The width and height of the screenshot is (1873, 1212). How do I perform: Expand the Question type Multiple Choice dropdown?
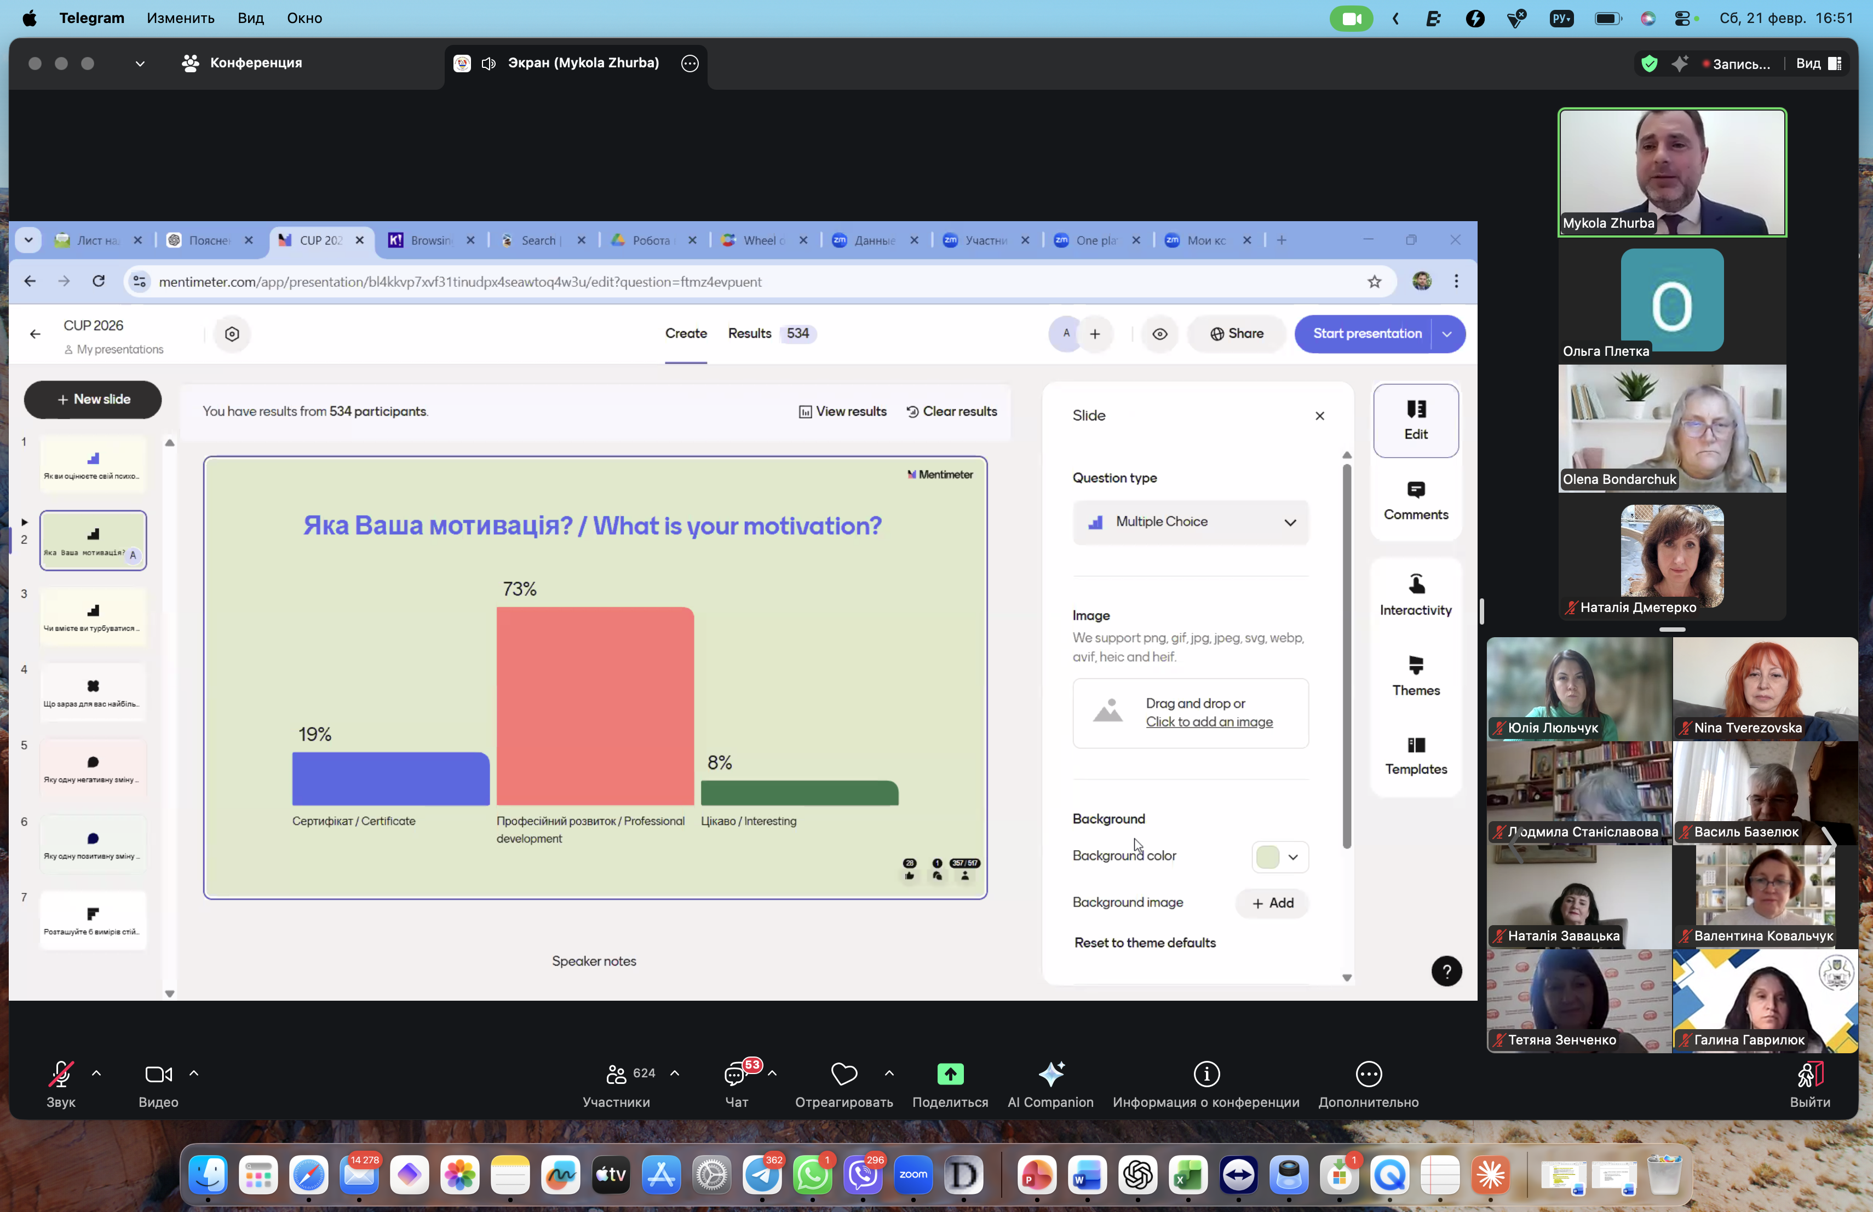pos(1190,522)
